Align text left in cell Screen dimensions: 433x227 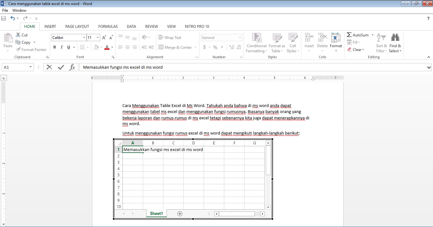[121, 47]
